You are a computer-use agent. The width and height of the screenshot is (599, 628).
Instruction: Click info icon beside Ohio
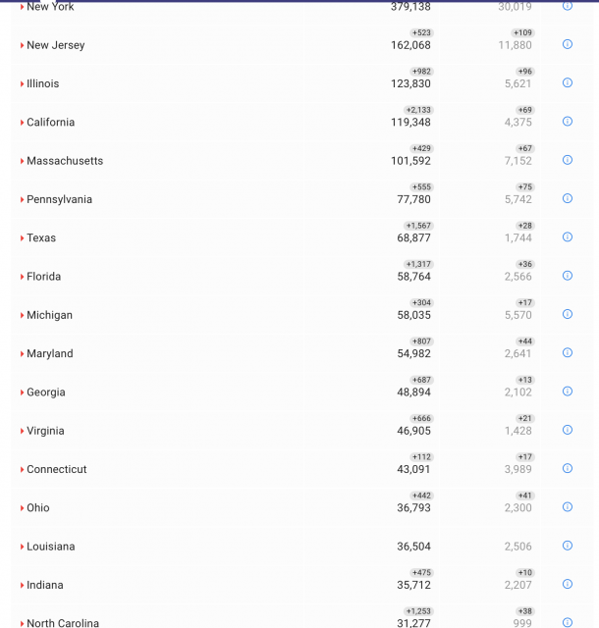[x=568, y=507]
